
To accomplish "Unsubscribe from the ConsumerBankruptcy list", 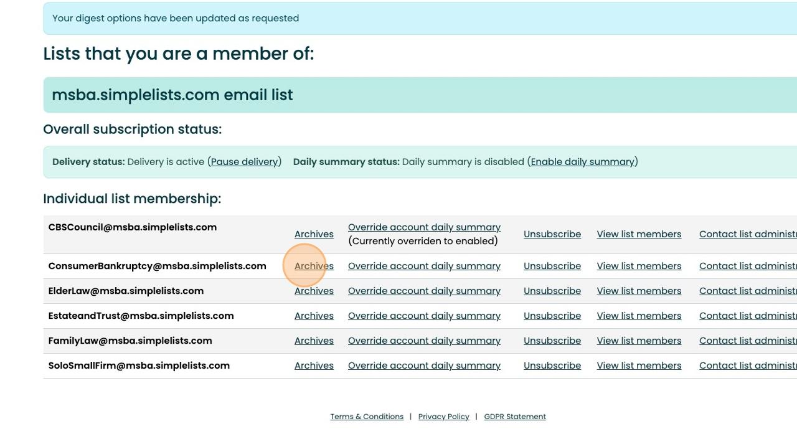I will click(552, 266).
